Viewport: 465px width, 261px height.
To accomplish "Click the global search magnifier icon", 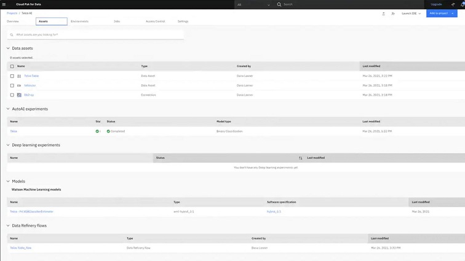I will tap(279, 4).
